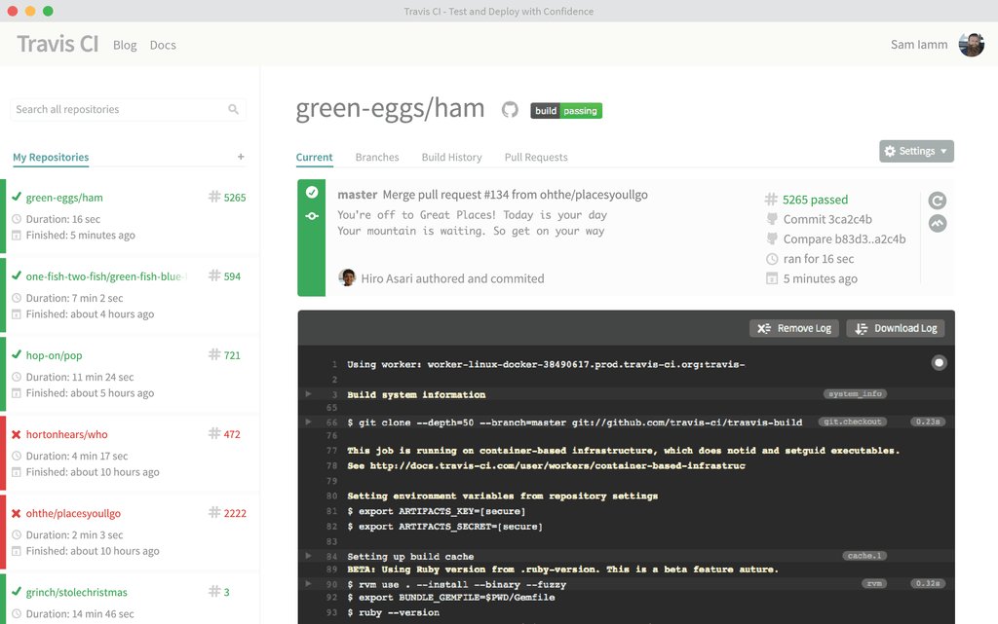Click the hash icon beside build 594
Image resolution: width=998 pixels, height=624 pixels.
[214, 275]
